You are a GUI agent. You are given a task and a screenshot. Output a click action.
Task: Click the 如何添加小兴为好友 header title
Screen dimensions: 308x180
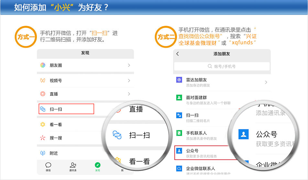point(61,7)
